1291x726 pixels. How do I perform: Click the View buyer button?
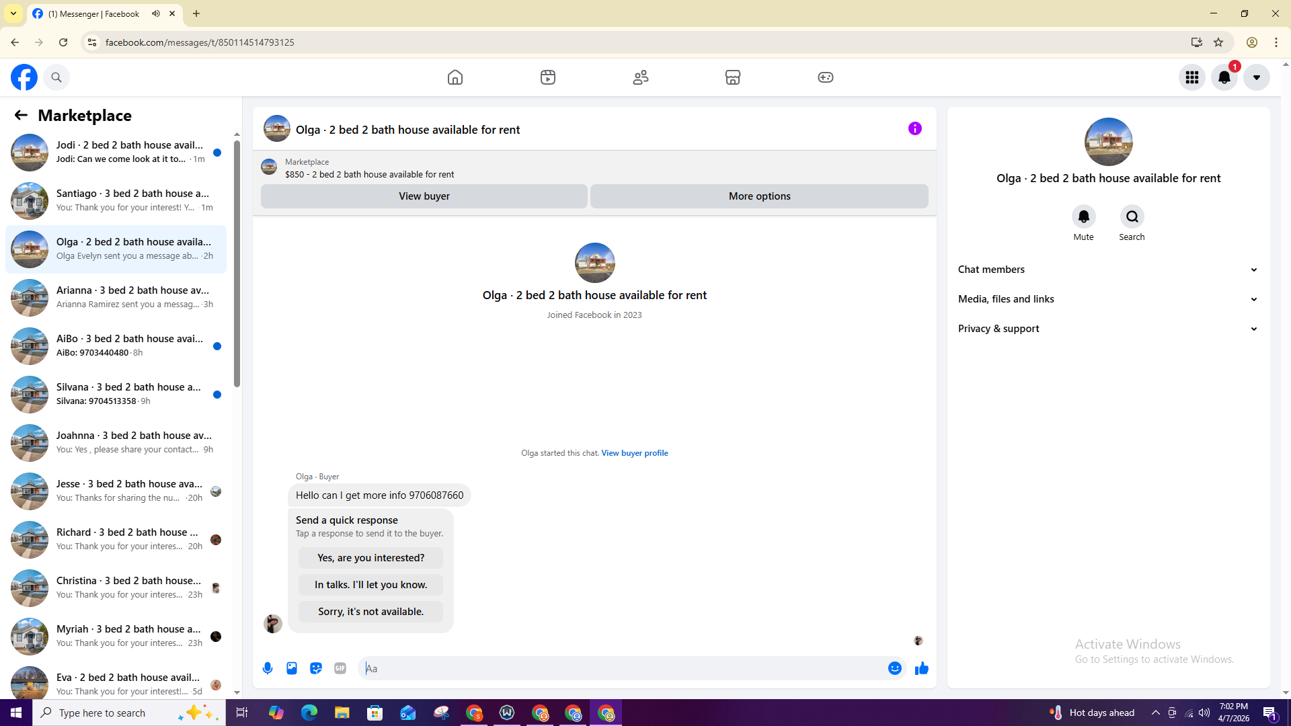424,196
